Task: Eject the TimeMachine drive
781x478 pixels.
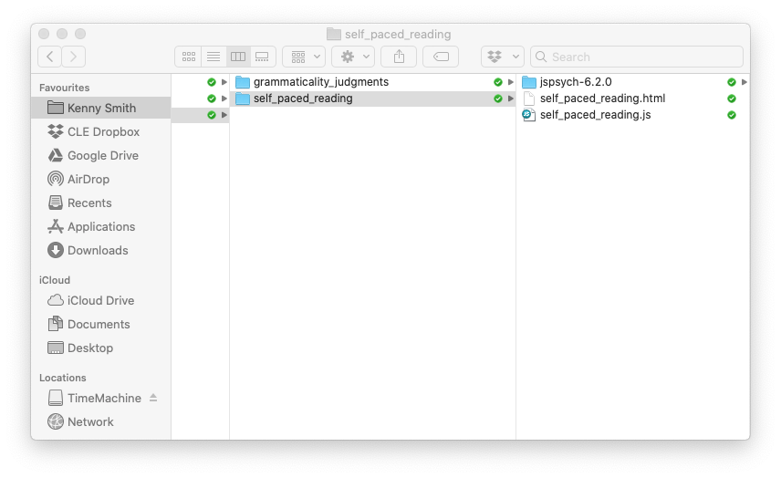Action: (153, 398)
